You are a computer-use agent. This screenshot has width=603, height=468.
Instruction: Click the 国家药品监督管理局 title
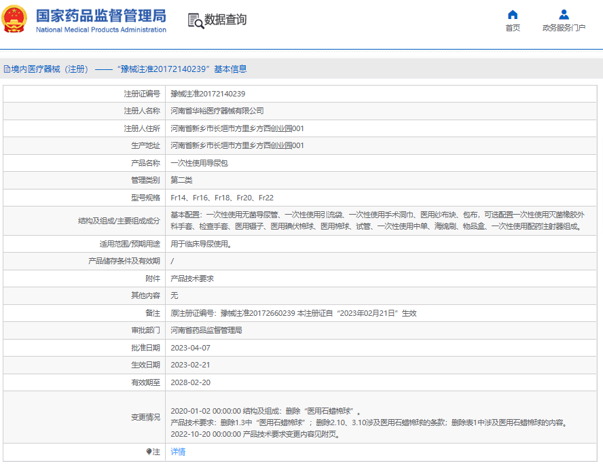(101, 16)
